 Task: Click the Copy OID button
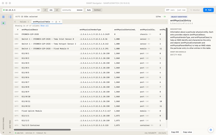click(x=175, y=132)
